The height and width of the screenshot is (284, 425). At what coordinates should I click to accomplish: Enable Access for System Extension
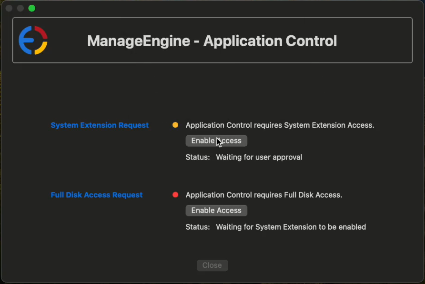(216, 141)
